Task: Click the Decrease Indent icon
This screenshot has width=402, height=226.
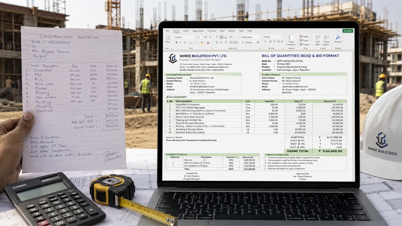Action: point(231,42)
